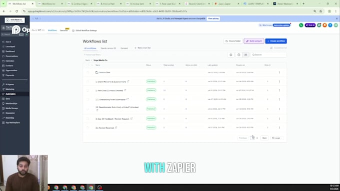Open more options for Review Received row
Viewport: 340px width, 191px height.
279,127
